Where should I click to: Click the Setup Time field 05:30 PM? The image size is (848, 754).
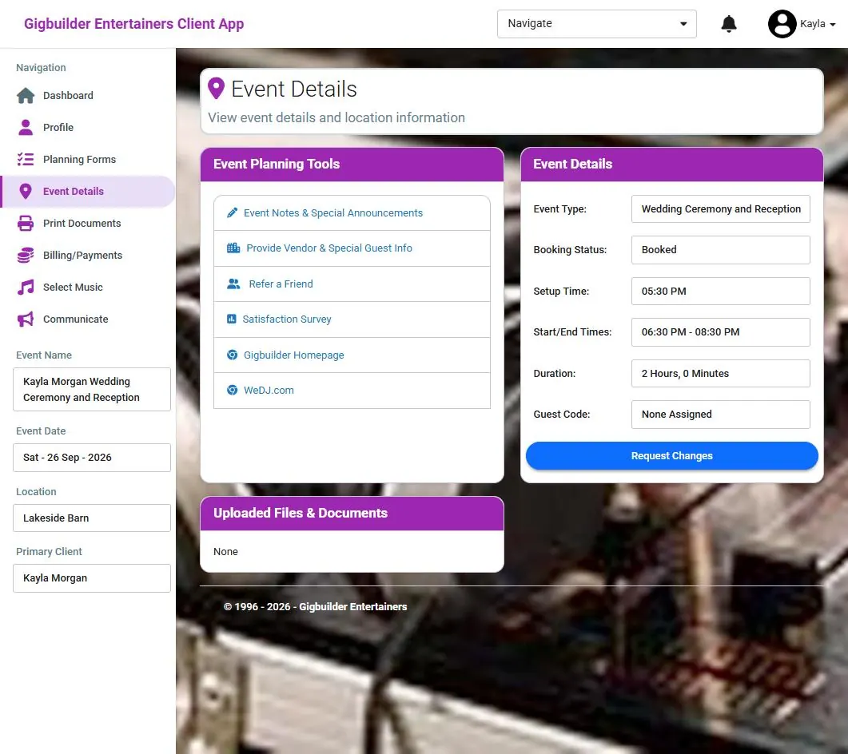720,291
